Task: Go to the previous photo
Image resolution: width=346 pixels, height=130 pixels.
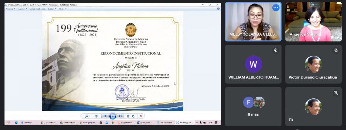Action: click(x=105, y=116)
